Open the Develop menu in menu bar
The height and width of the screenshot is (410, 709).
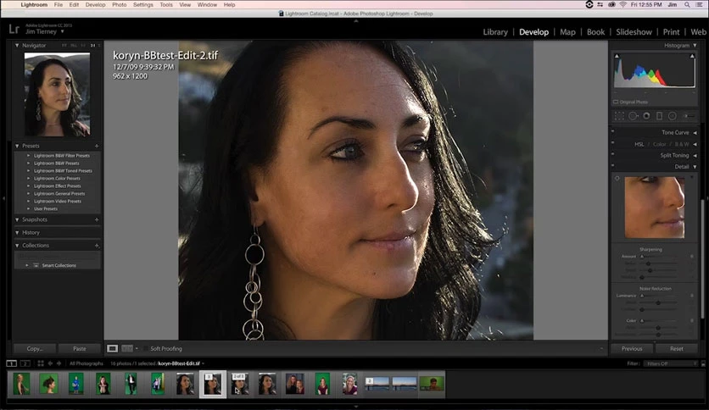pyautogui.click(x=95, y=4)
